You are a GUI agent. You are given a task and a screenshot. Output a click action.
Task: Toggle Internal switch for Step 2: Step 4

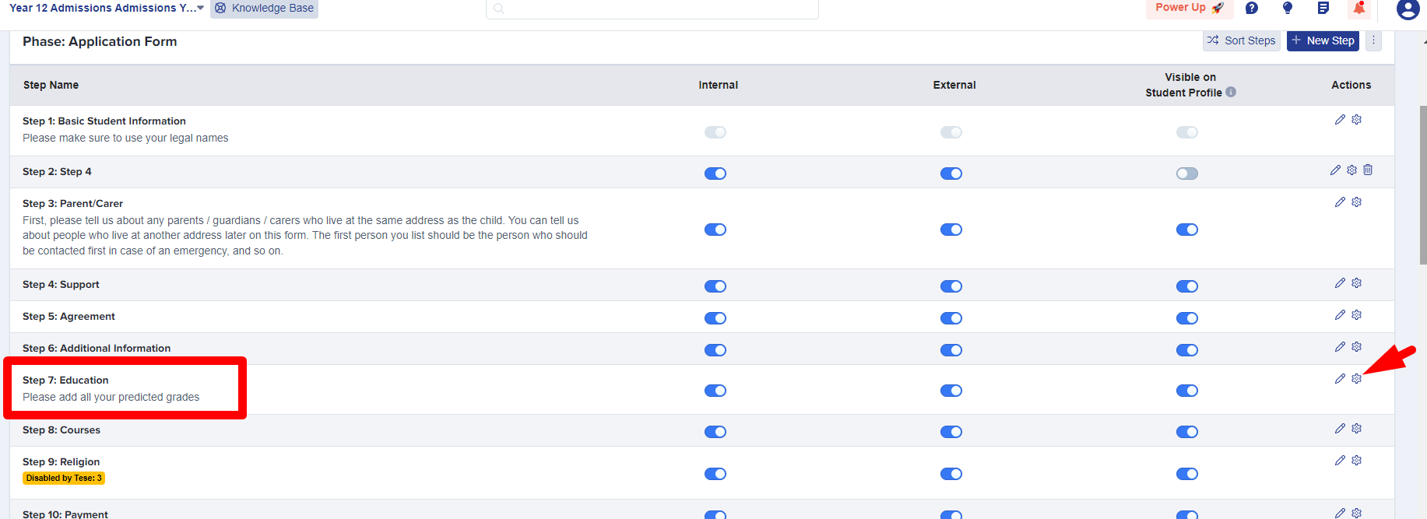pyautogui.click(x=715, y=174)
